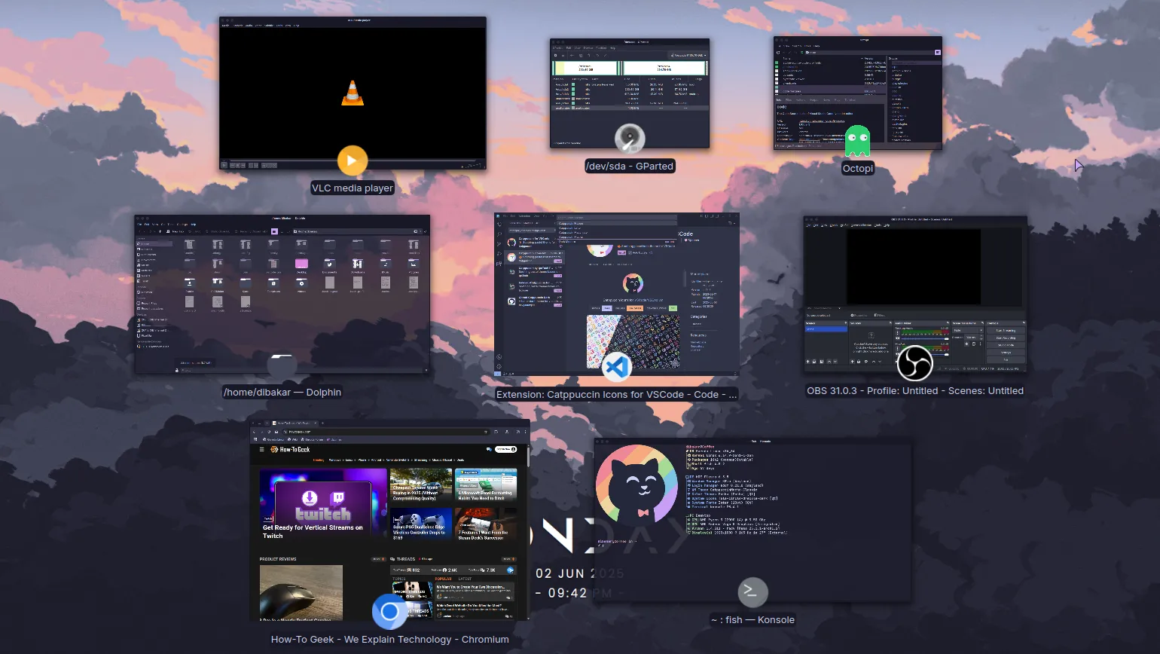Click Start Streaming in OBS controls panel
Viewport: 1160px width, 654px height.
[x=1006, y=331]
